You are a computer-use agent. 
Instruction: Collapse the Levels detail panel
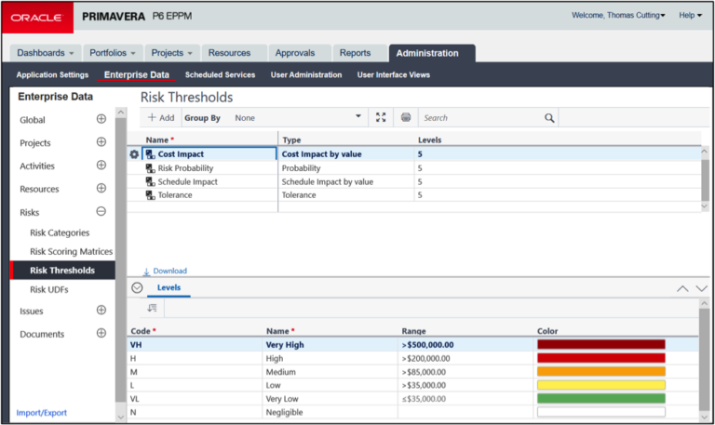coord(136,288)
